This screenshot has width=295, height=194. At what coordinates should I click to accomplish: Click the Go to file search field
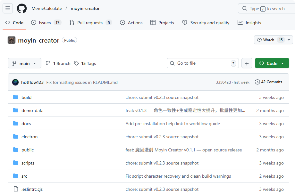(203, 63)
